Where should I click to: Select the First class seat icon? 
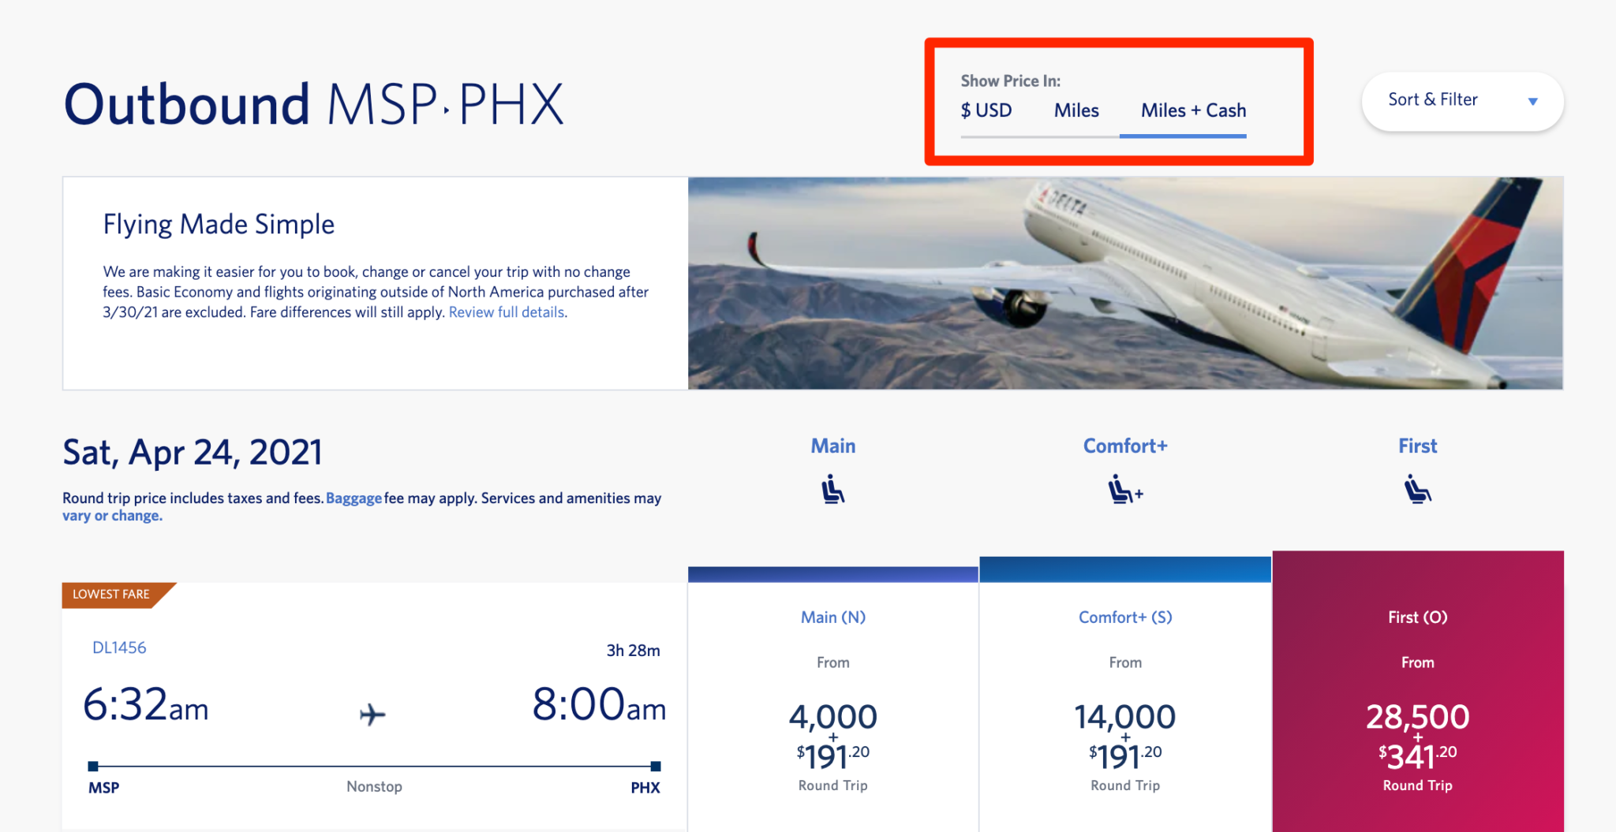(1417, 489)
